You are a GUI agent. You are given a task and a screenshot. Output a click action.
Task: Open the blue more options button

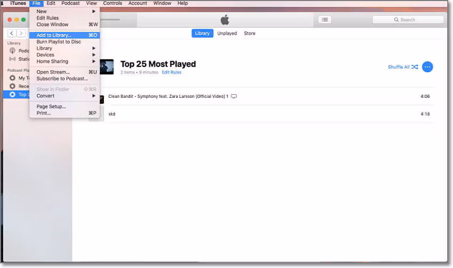coord(427,67)
